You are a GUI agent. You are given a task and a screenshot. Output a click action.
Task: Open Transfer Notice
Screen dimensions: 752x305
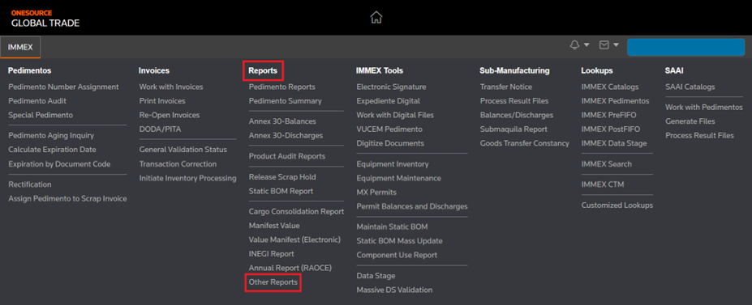pyautogui.click(x=506, y=87)
